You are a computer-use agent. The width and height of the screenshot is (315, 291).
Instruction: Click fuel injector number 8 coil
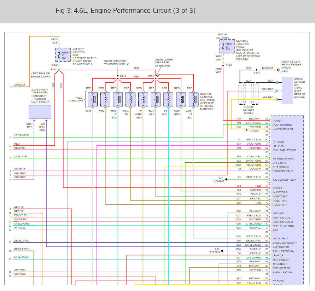coord(168,99)
